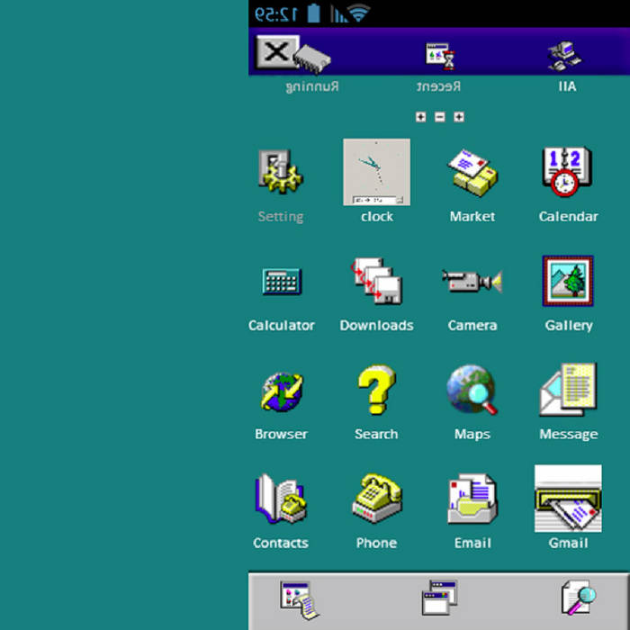Launch the Calendar app
The width and height of the screenshot is (630, 630).
point(568,172)
